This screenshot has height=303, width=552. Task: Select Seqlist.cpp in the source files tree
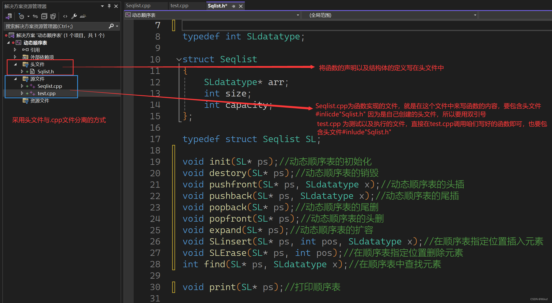(50, 86)
